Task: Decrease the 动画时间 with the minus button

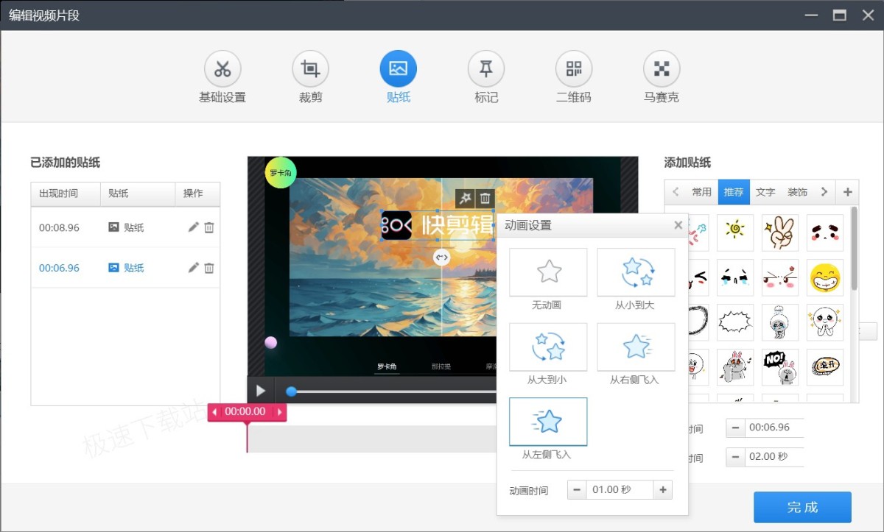Action: pyautogui.click(x=577, y=490)
